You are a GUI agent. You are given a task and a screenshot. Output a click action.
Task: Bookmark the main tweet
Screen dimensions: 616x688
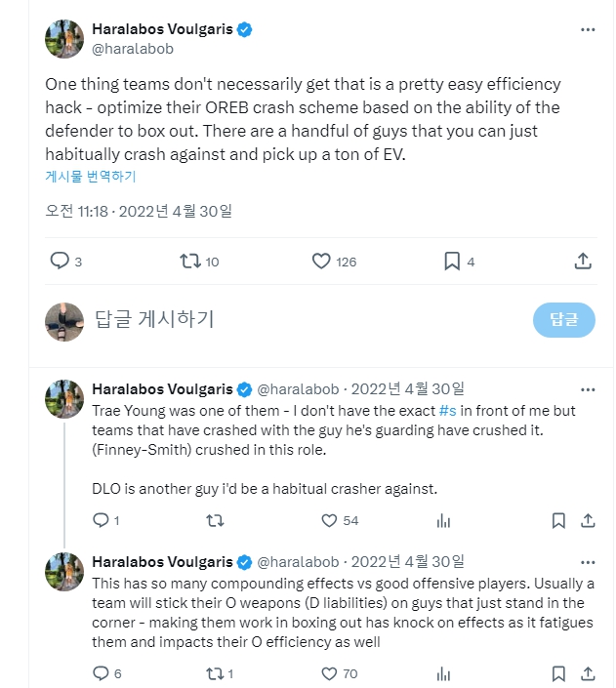[x=452, y=261]
